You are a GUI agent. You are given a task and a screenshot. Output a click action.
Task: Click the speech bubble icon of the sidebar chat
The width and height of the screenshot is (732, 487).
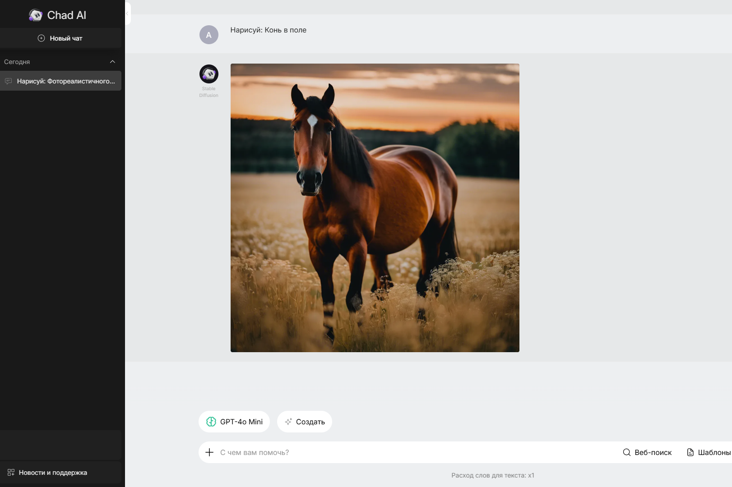point(9,81)
